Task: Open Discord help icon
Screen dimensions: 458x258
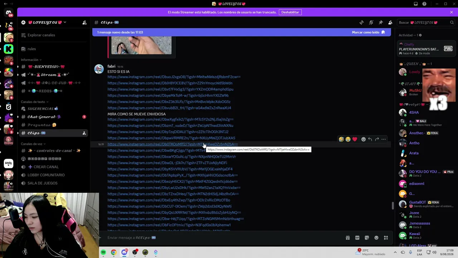Action: click(x=424, y=4)
